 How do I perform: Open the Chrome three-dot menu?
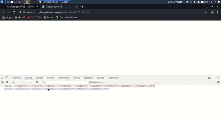(218, 12)
